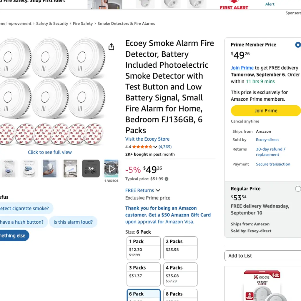Click the star rating icons
301x301 pixels.
click(x=142, y=147)
